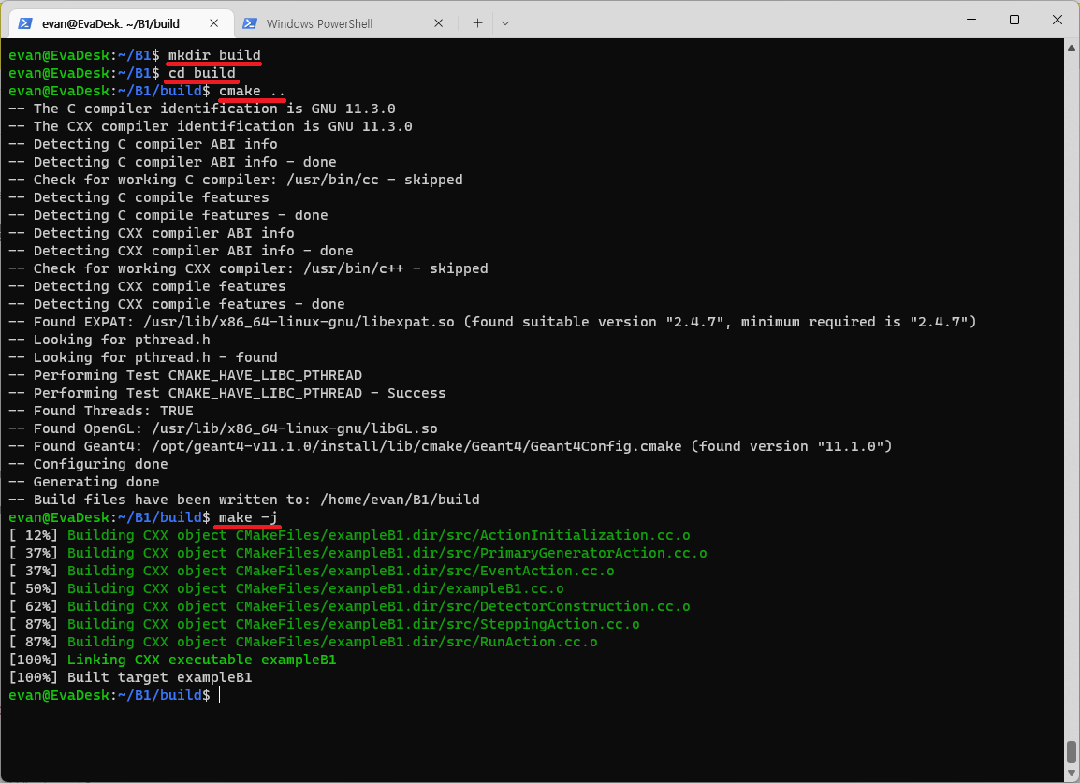This screenshot has height=783, width=1080.
Task: Close the Windows PowerShell tab
Action: tap(440, 22)
